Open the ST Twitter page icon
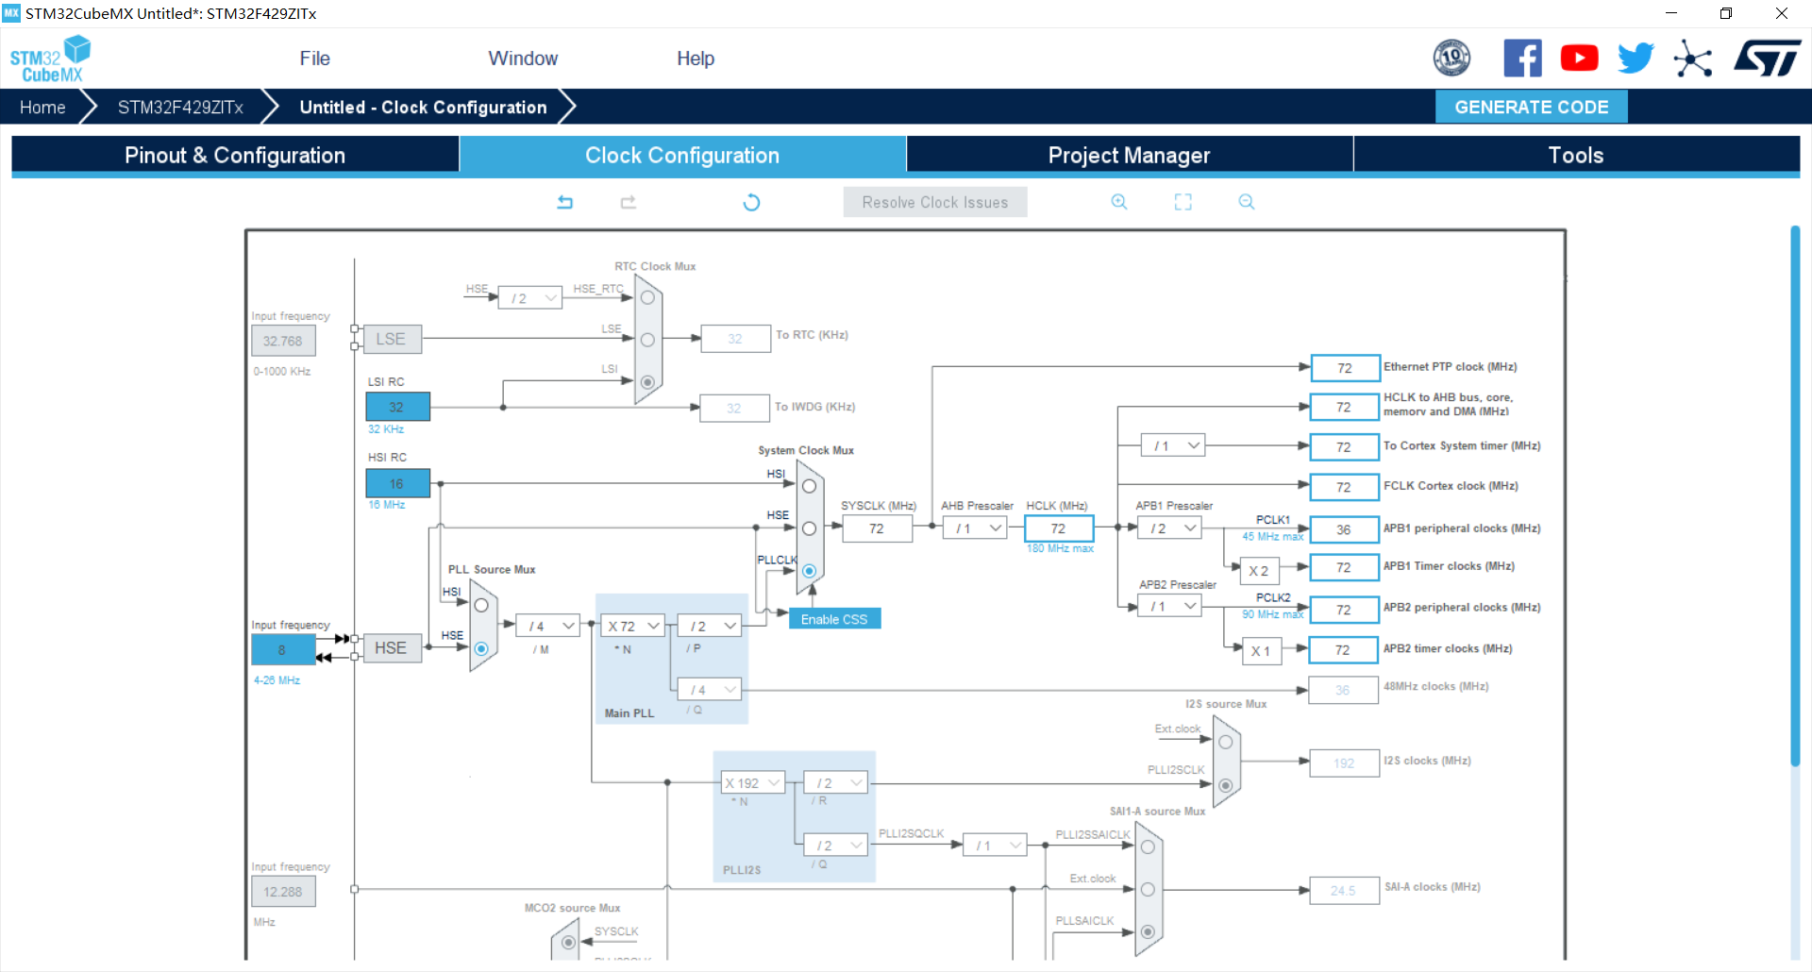This screenshot has height=972, width=1812. click(1636, 59)
